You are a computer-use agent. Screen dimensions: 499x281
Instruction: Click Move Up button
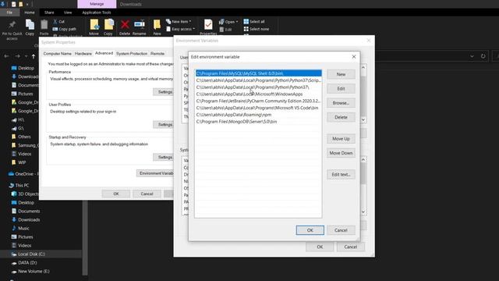coord(341,139)
